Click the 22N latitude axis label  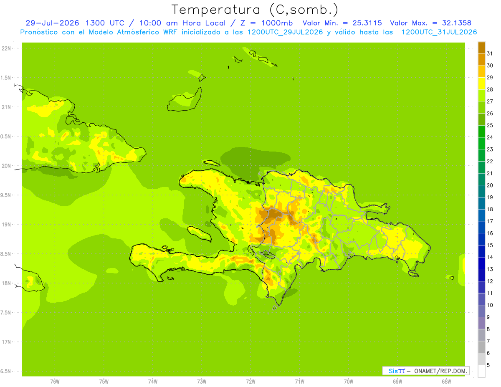click(x=7, y=48)
